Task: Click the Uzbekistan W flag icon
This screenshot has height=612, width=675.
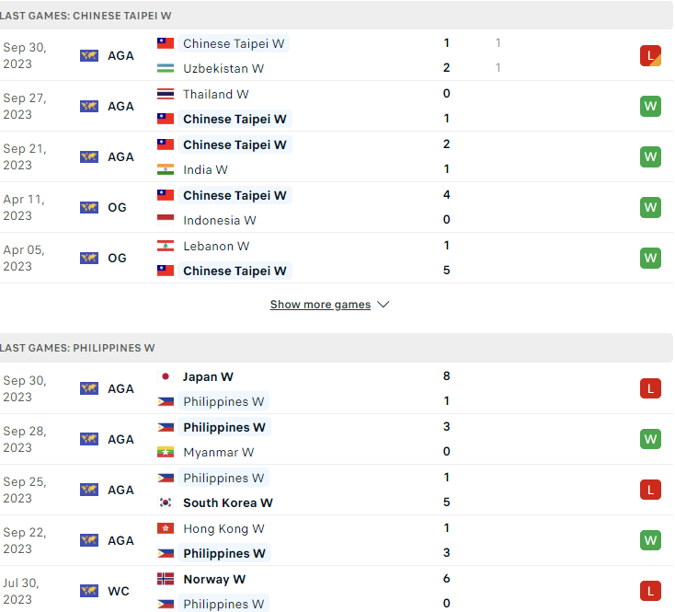Action: (166, 68)
